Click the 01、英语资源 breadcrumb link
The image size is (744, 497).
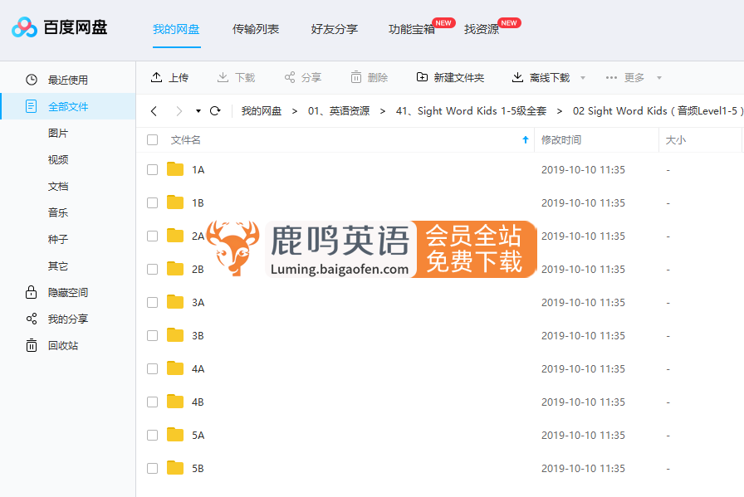[x=339, y=111]
